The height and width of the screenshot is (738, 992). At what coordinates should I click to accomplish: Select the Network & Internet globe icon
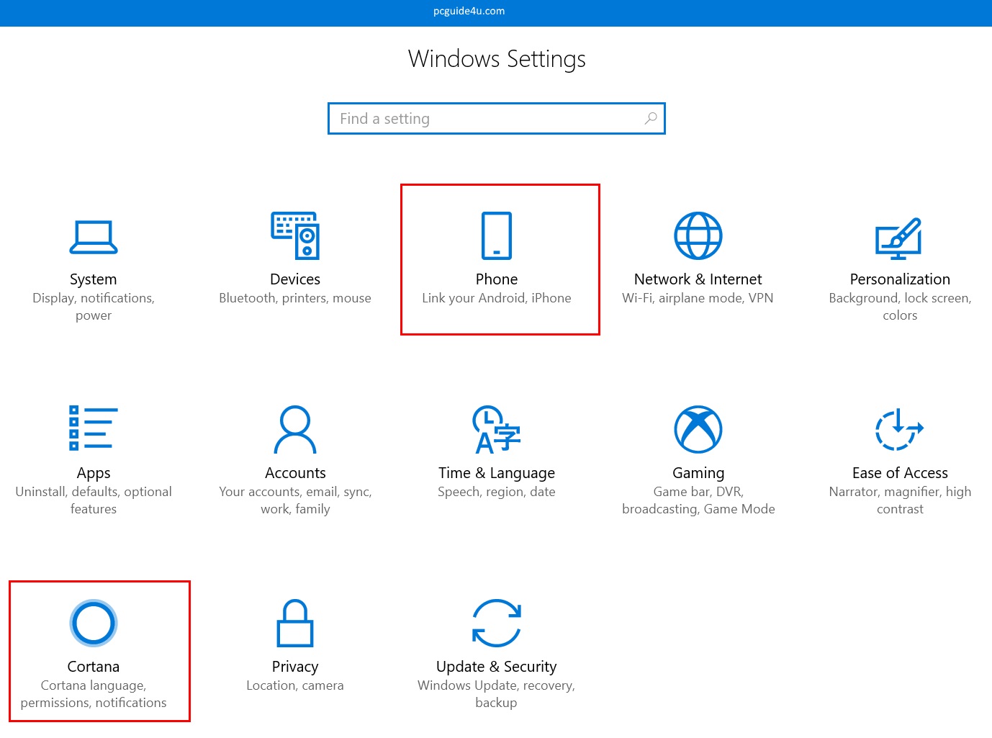(698, 235)
